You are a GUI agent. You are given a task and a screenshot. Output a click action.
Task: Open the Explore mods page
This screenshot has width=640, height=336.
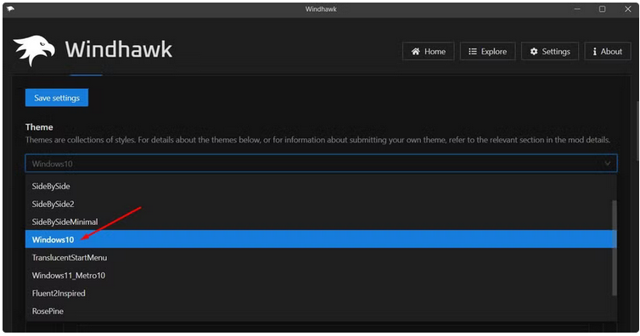click(488, 52)
